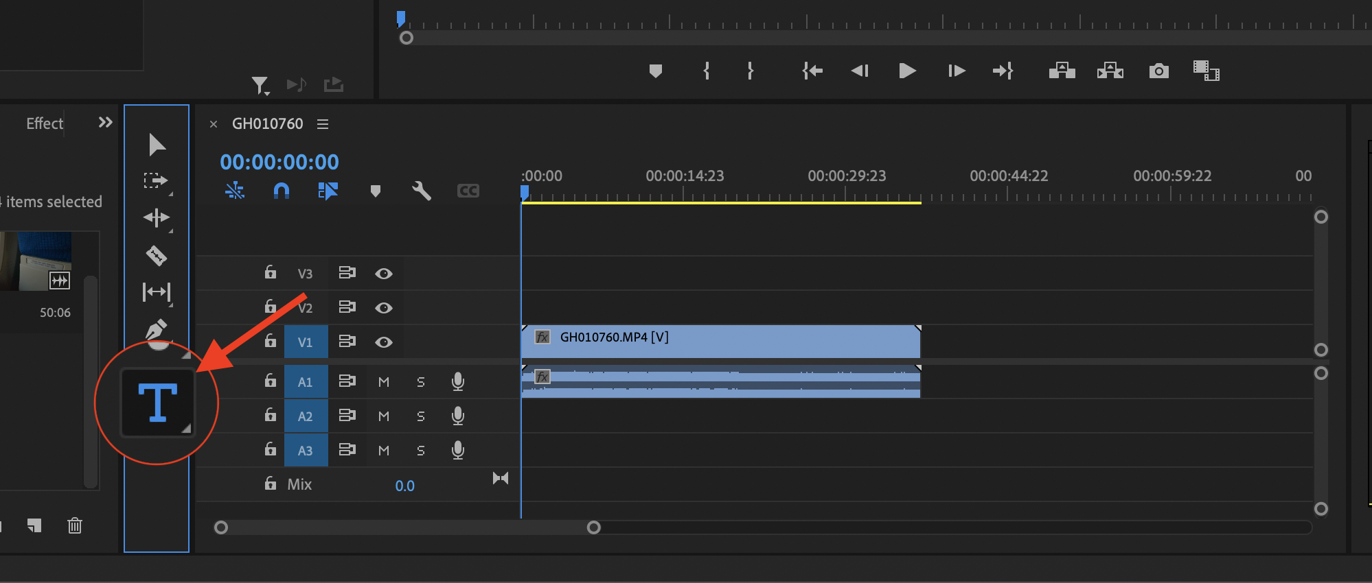
Task: Toggle lock on track V3
Action: pyautogui.click(x=271, y=272)
